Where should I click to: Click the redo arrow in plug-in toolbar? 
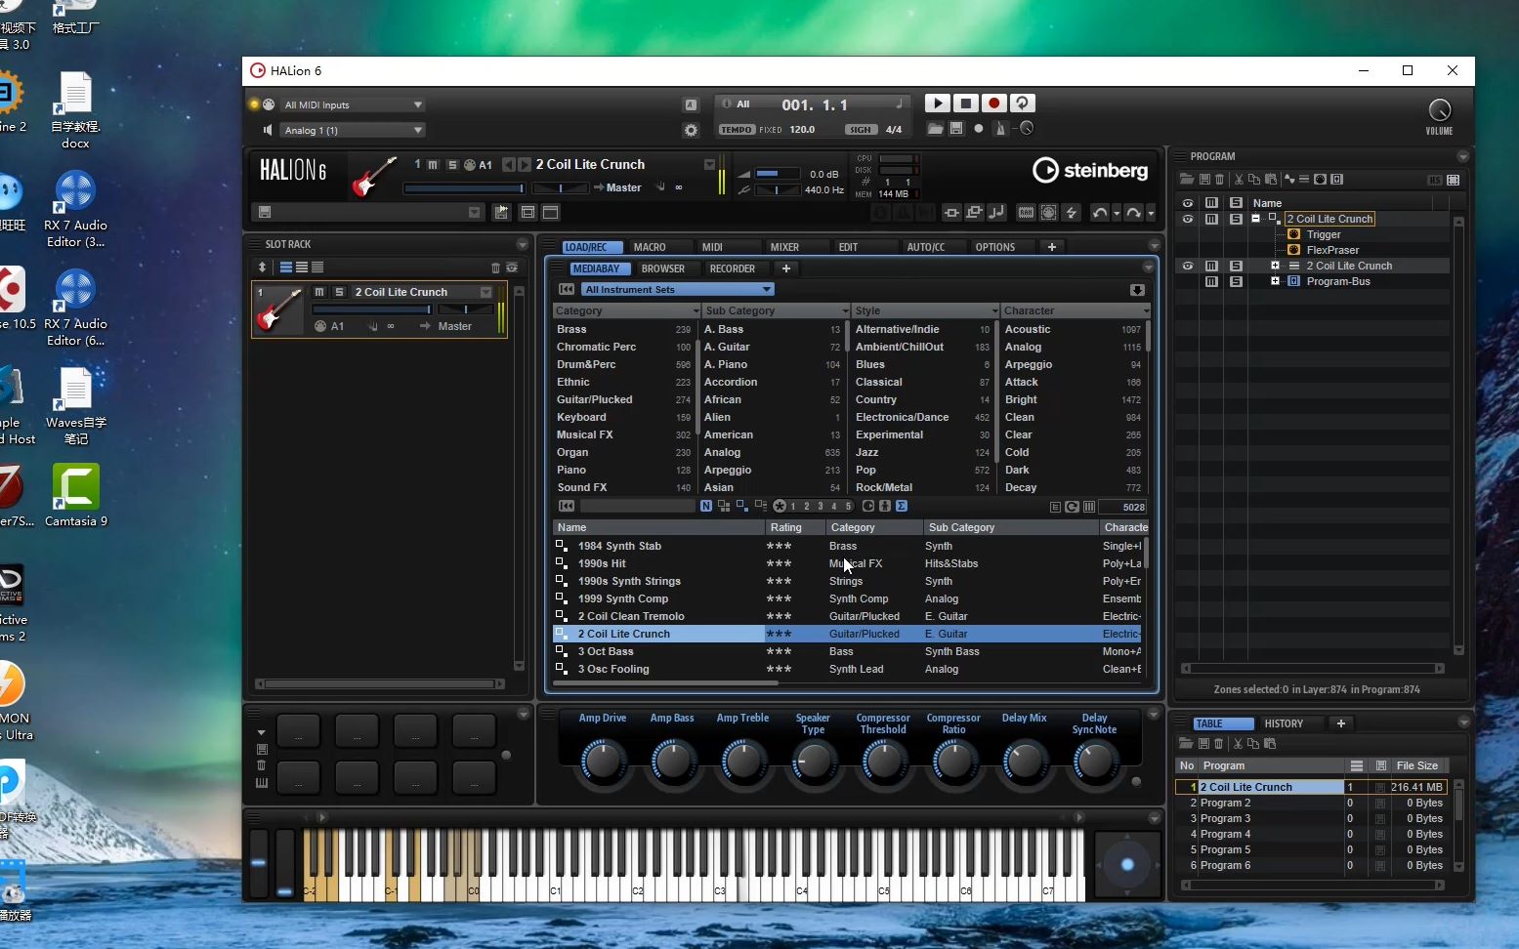click(1133, 213)
